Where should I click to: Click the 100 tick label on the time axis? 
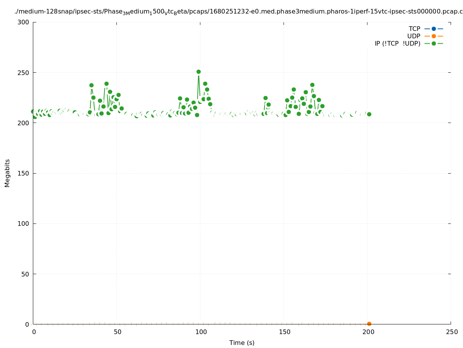(x=200, y=332)
